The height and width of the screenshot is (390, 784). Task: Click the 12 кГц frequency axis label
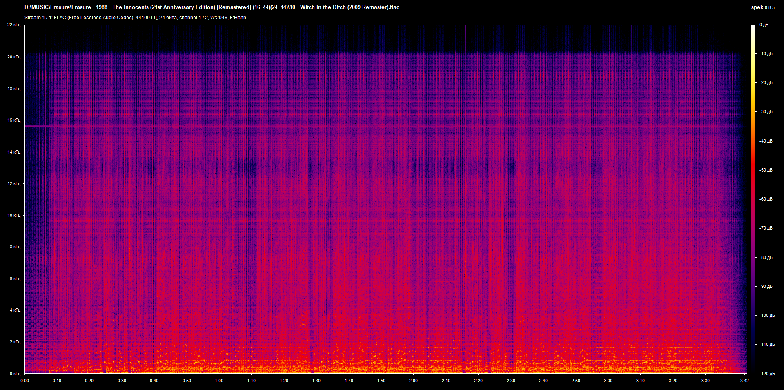[14, 183]
